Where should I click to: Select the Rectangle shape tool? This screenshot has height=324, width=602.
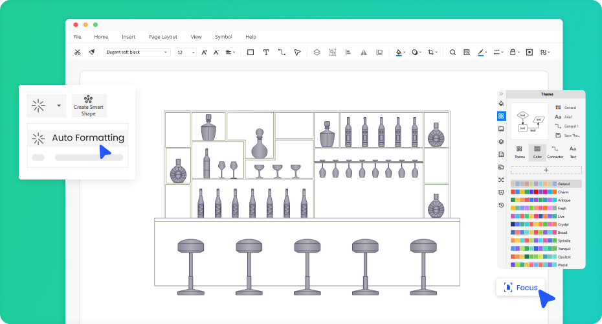click(x=251, y=52)
